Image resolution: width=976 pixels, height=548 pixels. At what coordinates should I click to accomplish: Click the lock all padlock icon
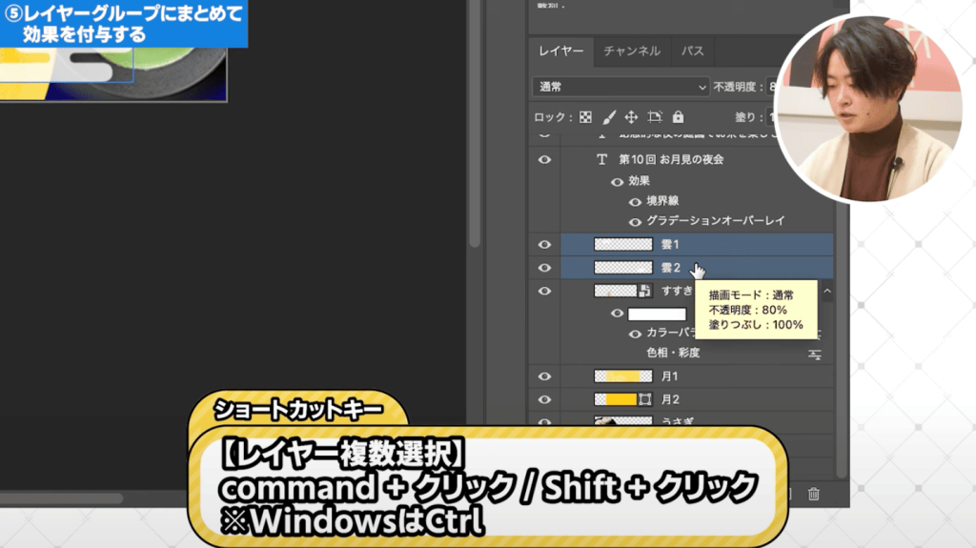(x=678, y=116)
